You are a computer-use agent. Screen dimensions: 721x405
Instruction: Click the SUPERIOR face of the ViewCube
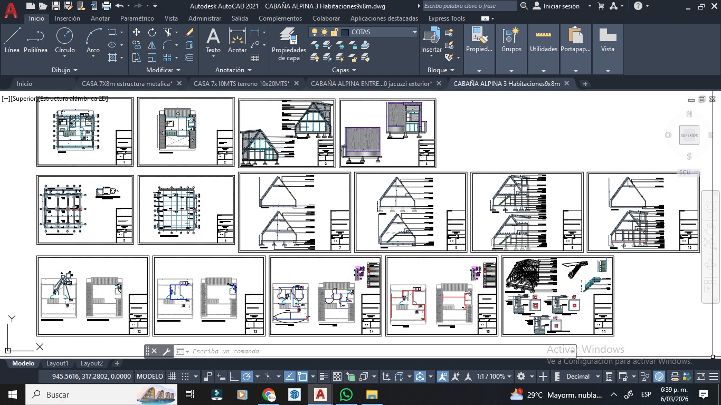tap(689, 135)
